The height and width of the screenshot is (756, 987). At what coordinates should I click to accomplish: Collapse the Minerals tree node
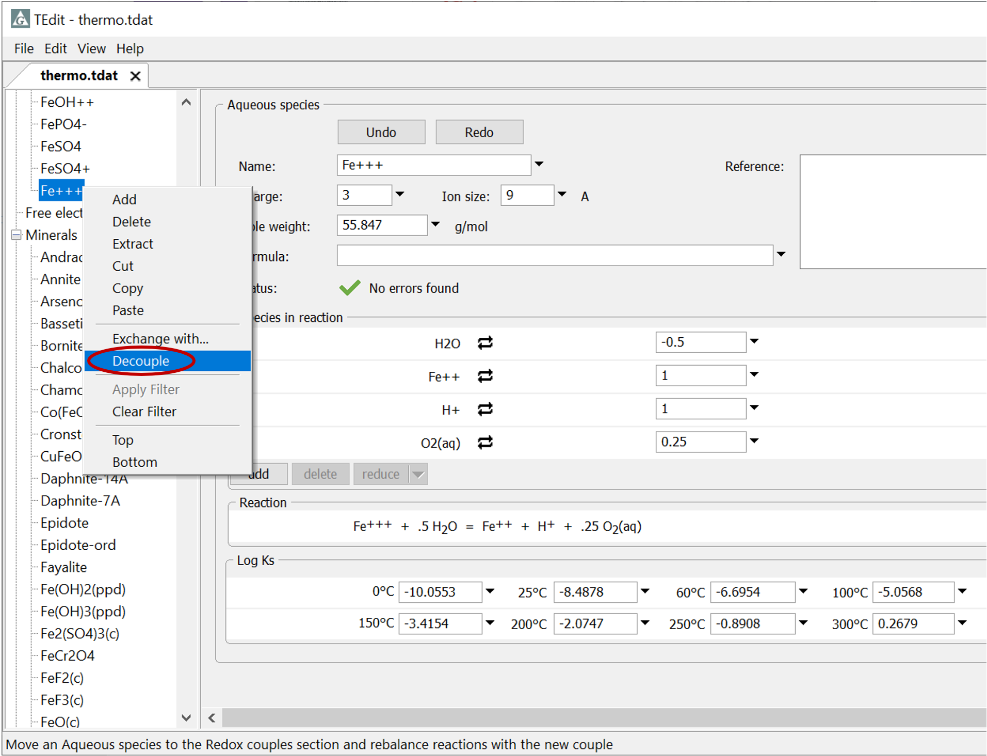(x=16, y=235)
